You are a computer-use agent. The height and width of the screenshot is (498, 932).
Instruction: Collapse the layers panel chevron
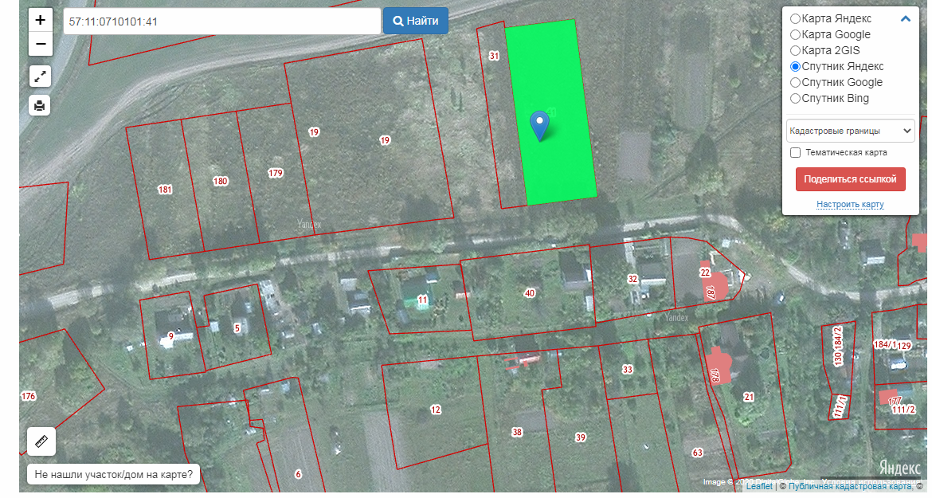(x=906, y=19)
